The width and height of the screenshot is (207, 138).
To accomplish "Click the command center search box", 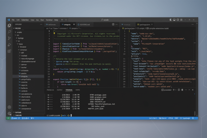I will [105, 20].
